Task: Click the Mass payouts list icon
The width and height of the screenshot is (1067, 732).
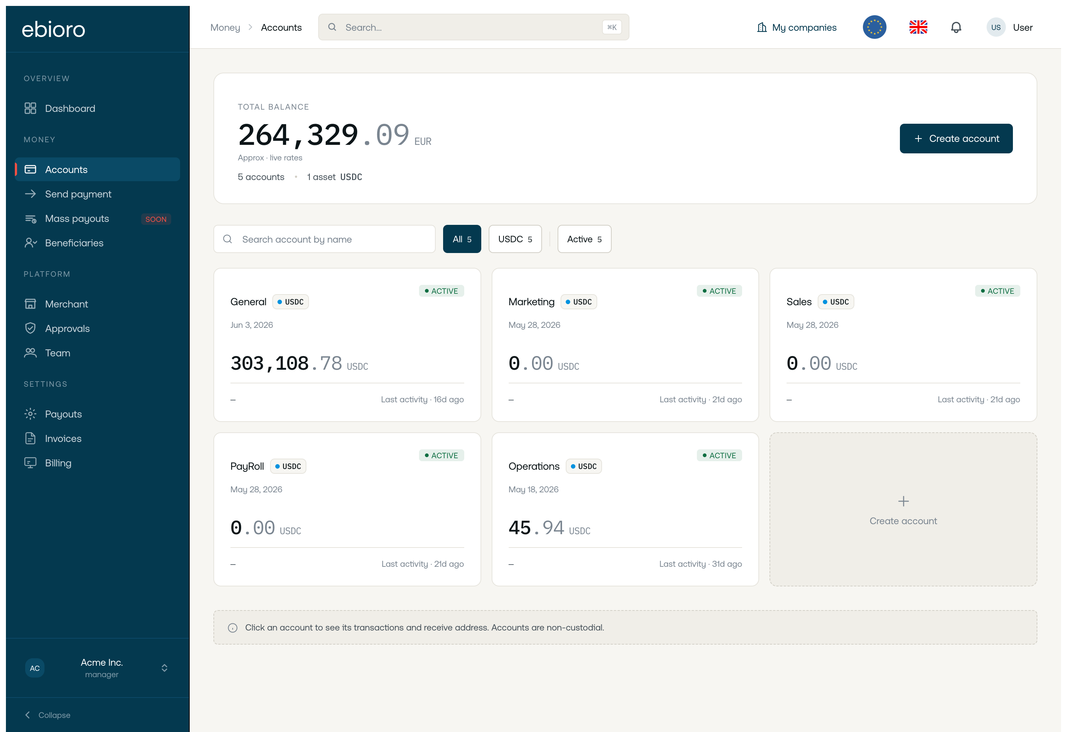Action: [x=30, y=219]
